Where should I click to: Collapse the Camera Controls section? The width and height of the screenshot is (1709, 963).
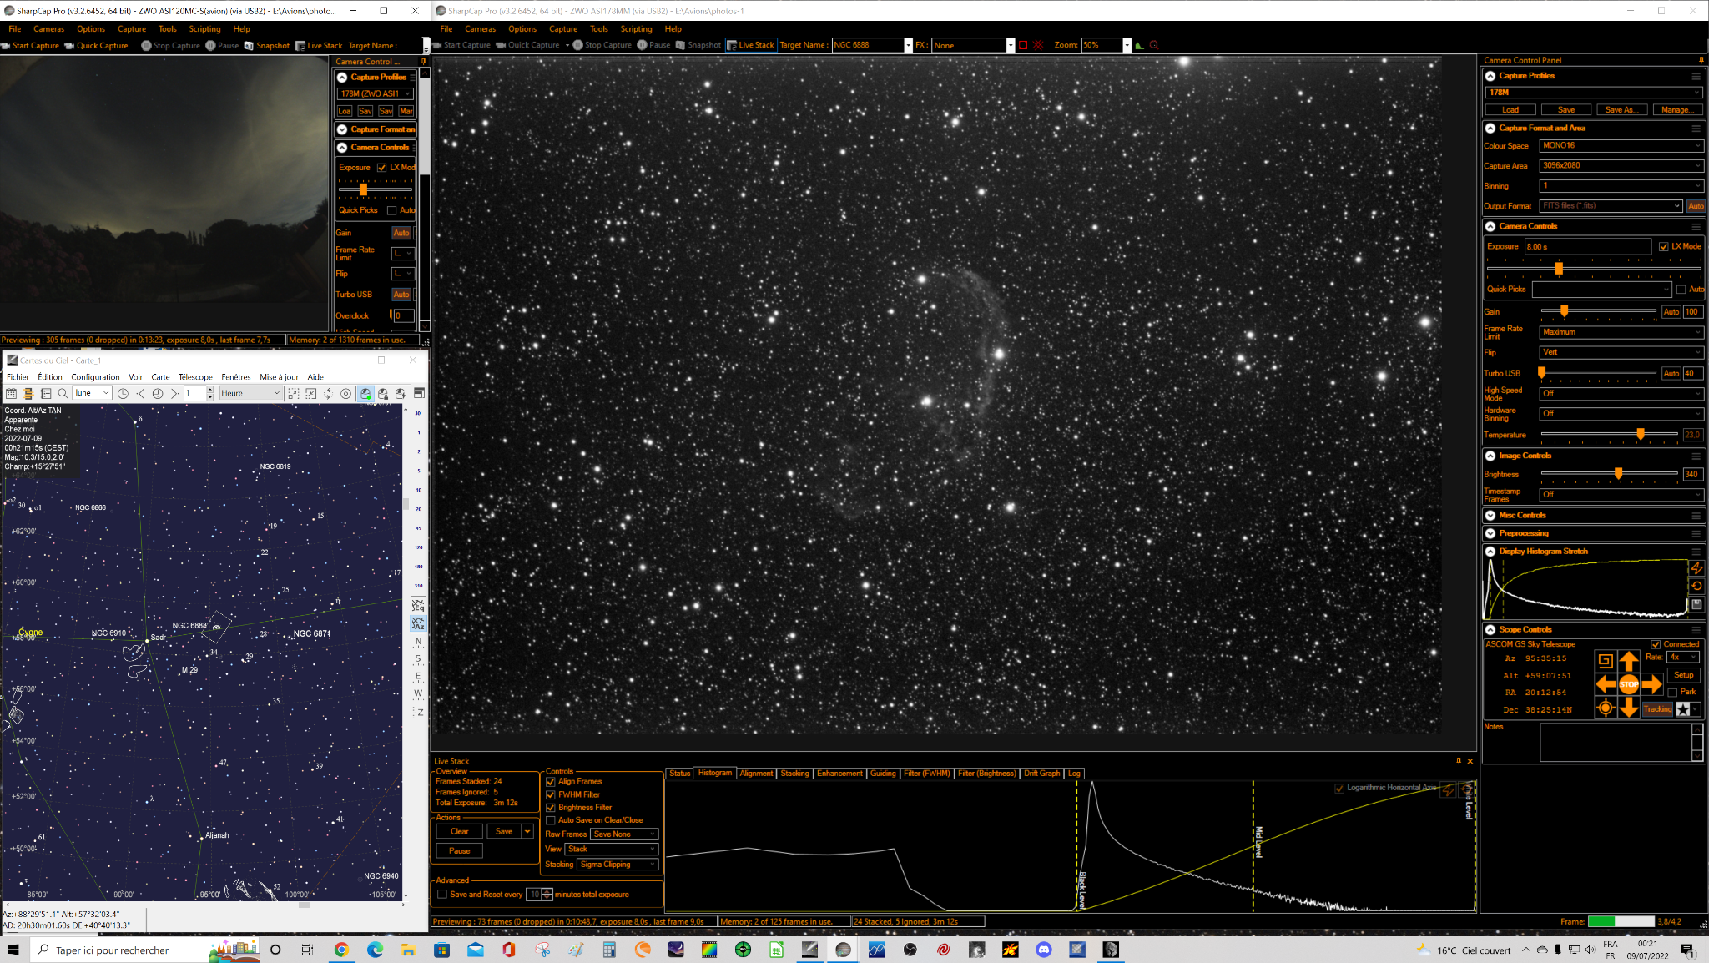click(1490, 226)
